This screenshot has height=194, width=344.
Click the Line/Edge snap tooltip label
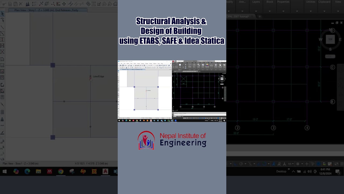tap(98, 77)
